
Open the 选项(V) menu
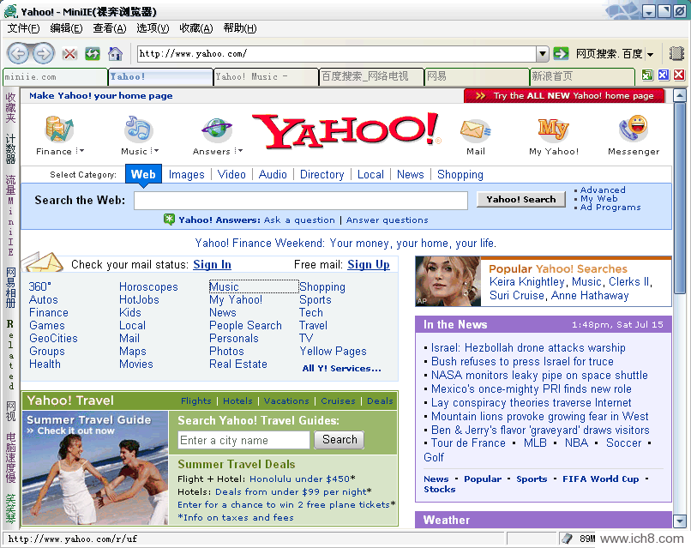(x=153, y=28)
